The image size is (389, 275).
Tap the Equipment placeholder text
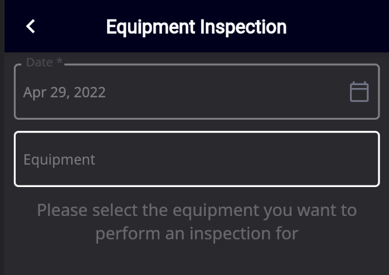59,160
